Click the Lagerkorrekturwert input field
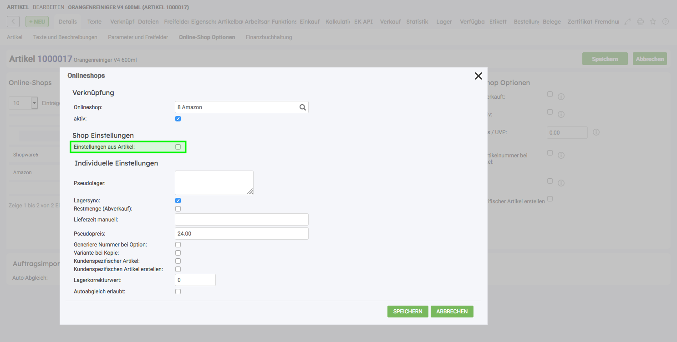Viewport: 677px width, 342px height. click(x=195, y=280)
